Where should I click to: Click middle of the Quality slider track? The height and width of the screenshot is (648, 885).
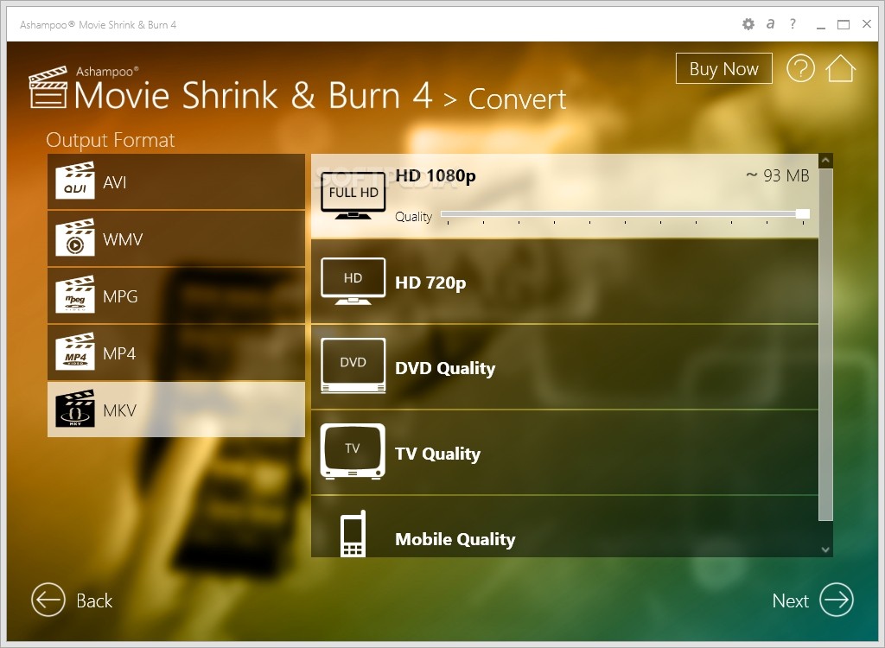[625, 214]
